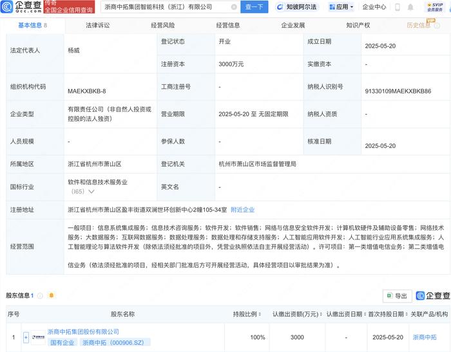The image size is (451, 352).
Task: Open the mobile phone app icon
Action: pos(398,7)
